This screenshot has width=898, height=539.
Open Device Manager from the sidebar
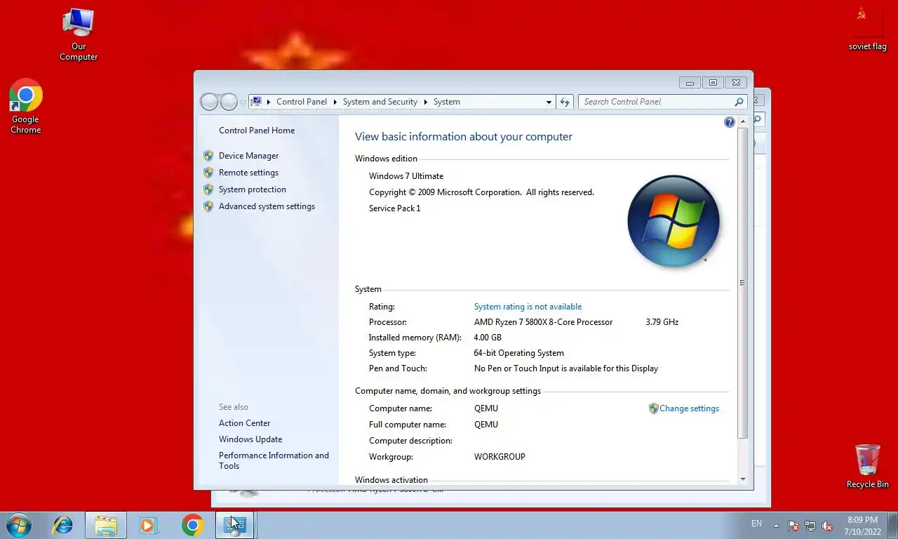(x=248, y=156)
